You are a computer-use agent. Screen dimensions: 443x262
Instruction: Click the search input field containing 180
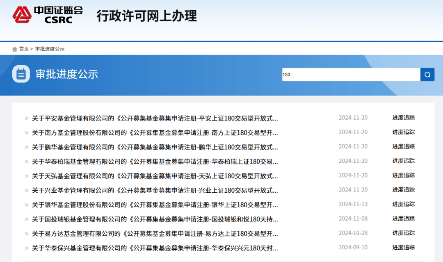351,75
